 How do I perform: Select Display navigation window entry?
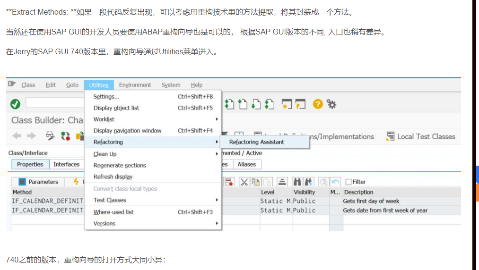coord(153,131)
